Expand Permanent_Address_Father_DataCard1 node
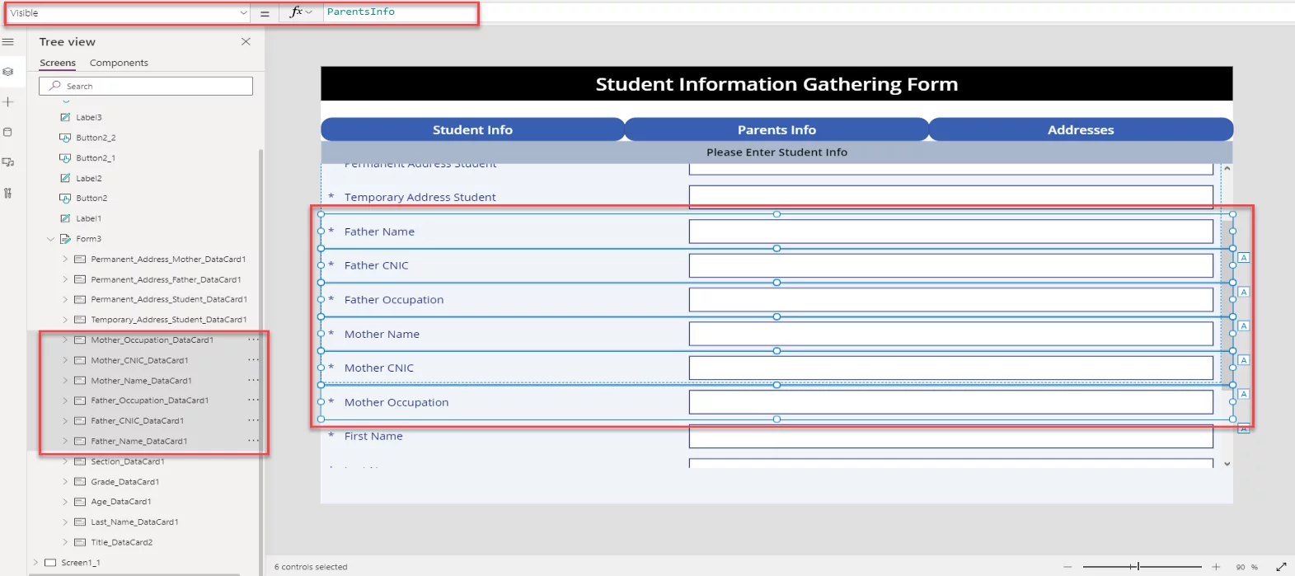 coord(65,279)
